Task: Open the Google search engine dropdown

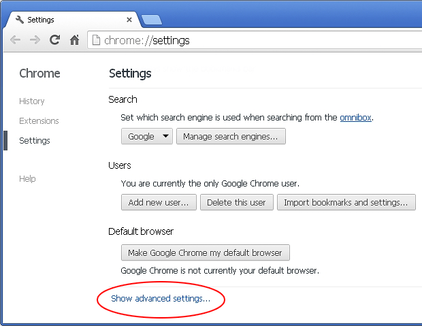Action: 146,136
